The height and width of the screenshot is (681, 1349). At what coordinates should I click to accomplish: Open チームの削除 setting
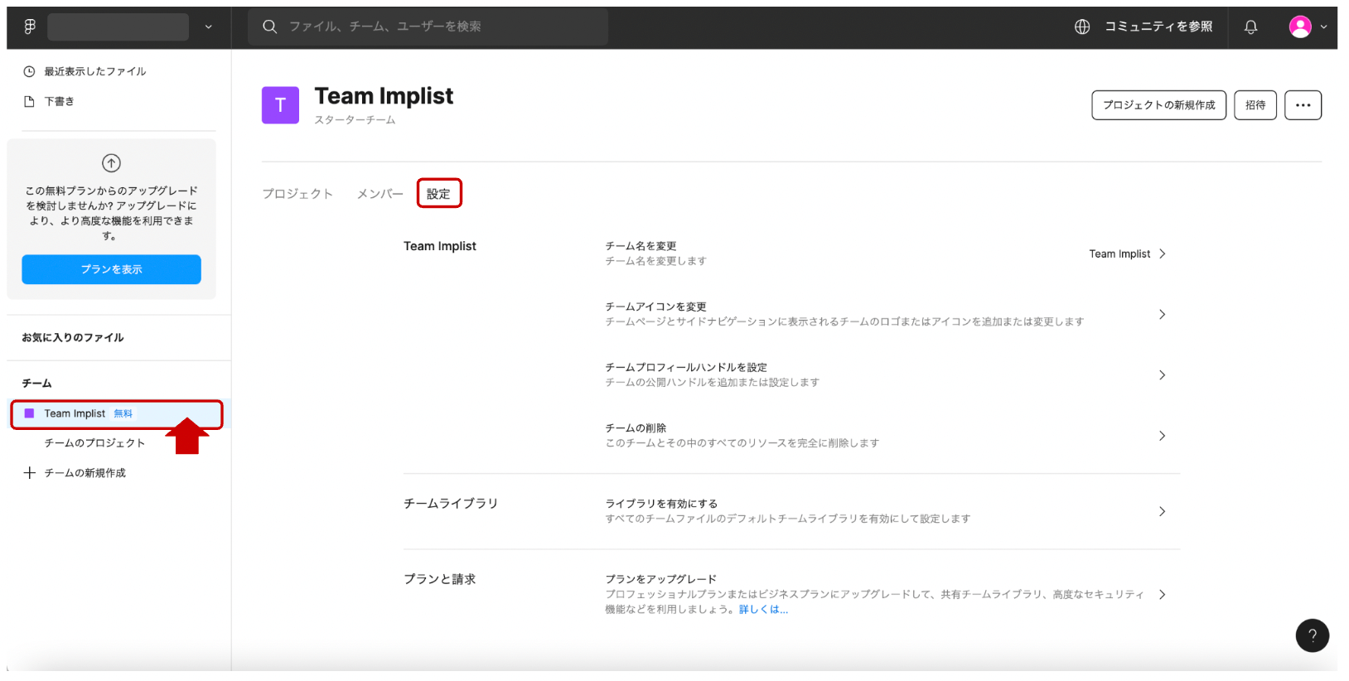pos(636,428)
